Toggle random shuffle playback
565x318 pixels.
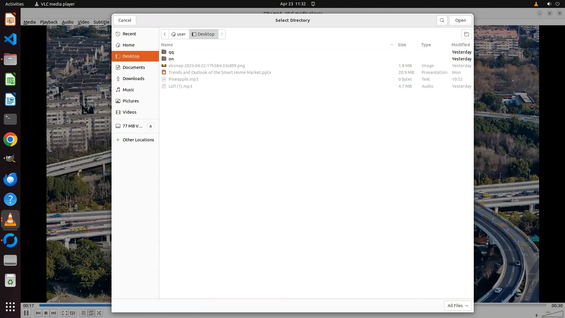pos(99,313)
